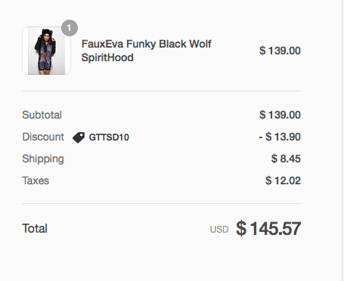Click the USD currency indicator

(219, 230)
